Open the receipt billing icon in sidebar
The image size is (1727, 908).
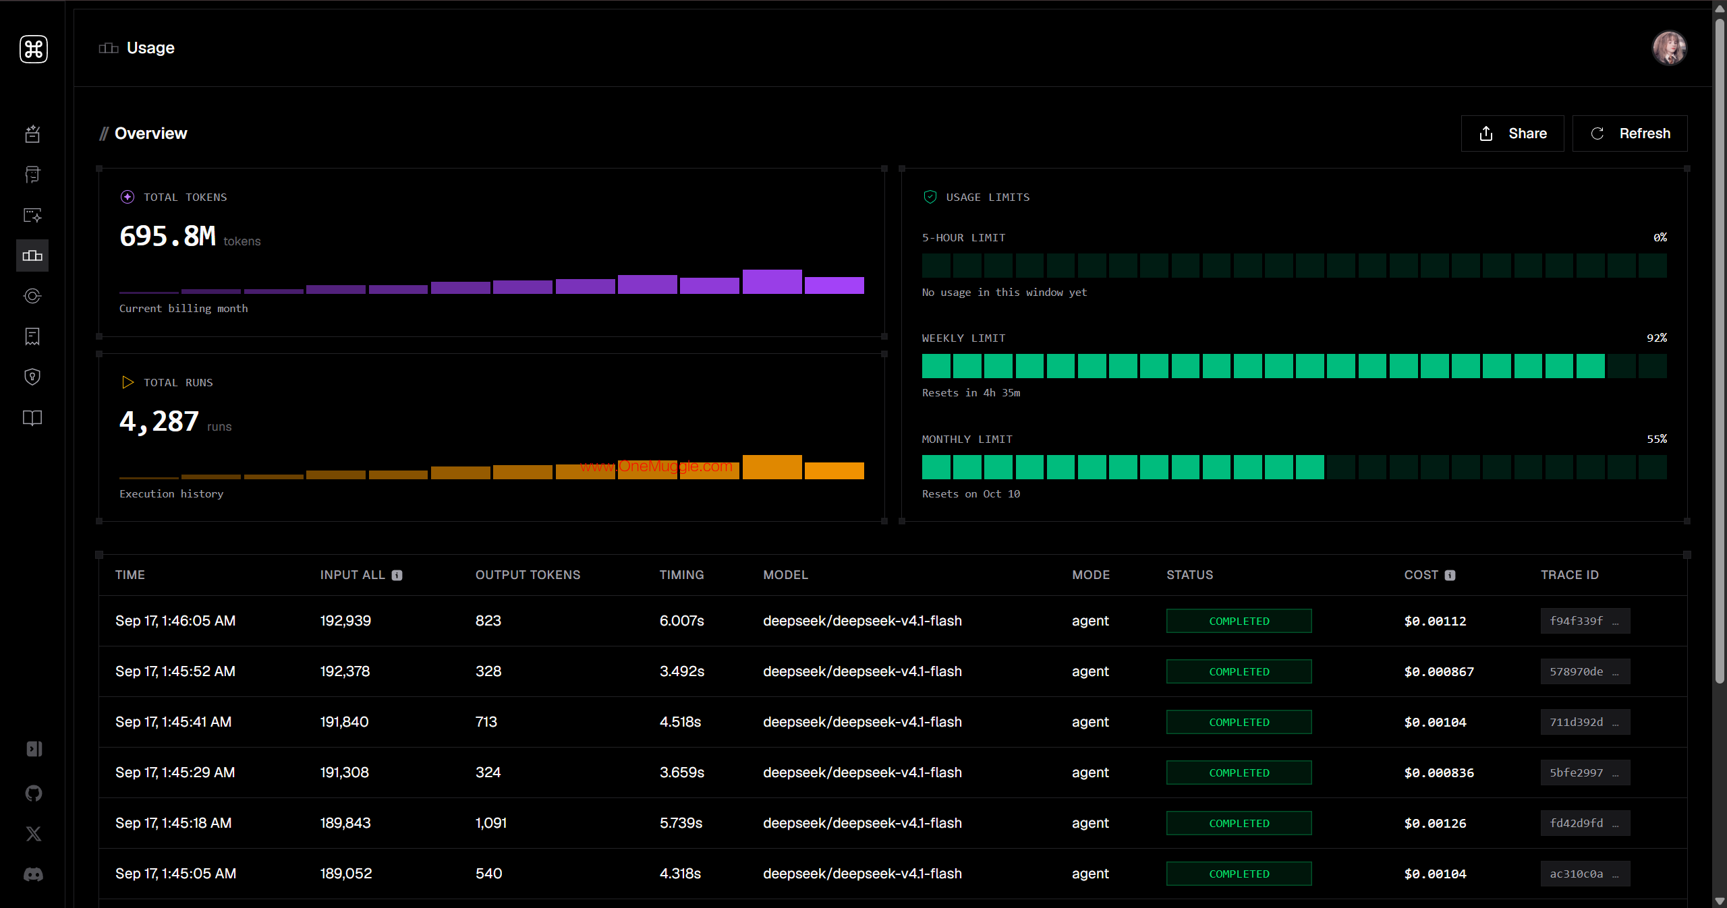(x=32, y=336)
